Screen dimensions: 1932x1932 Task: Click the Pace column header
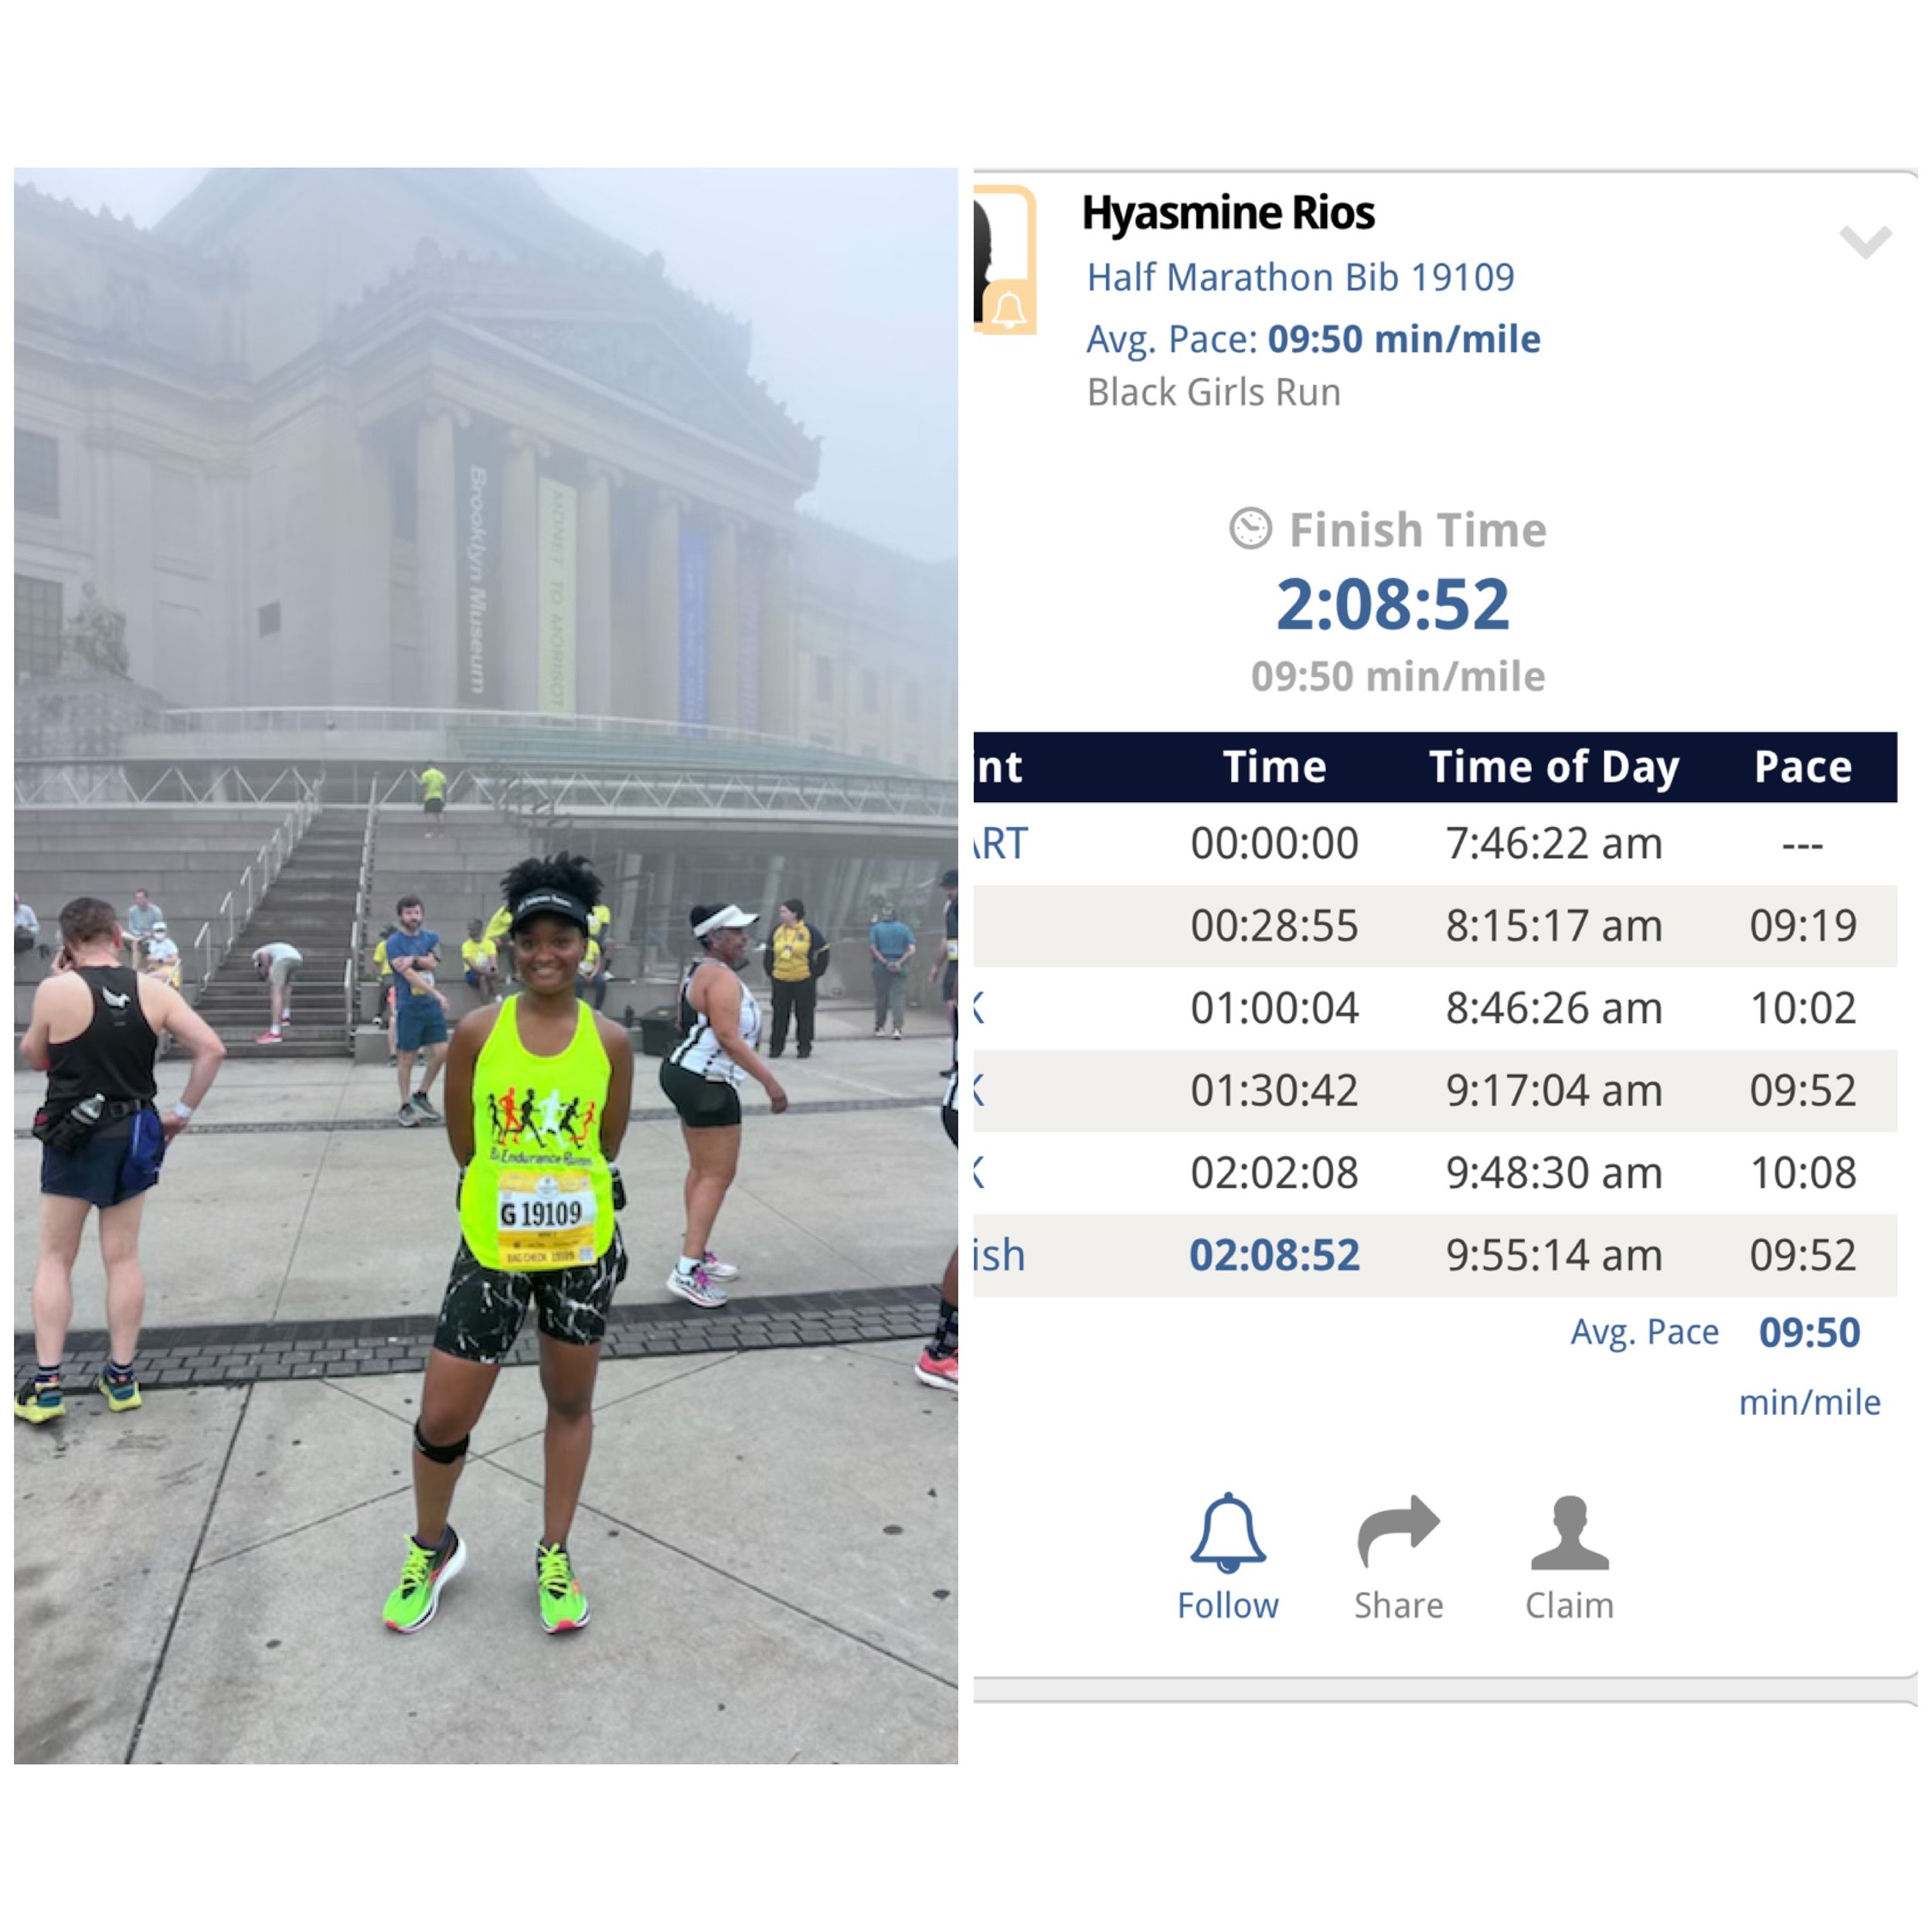point(1802,767)
